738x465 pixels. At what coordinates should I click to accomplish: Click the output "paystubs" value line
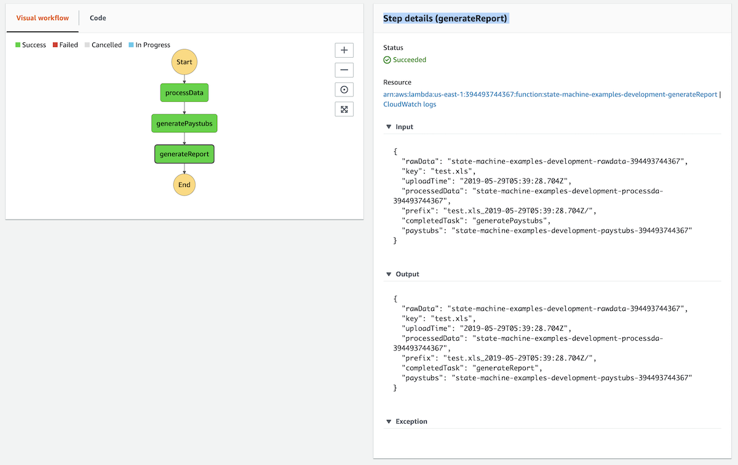point(547,378)
